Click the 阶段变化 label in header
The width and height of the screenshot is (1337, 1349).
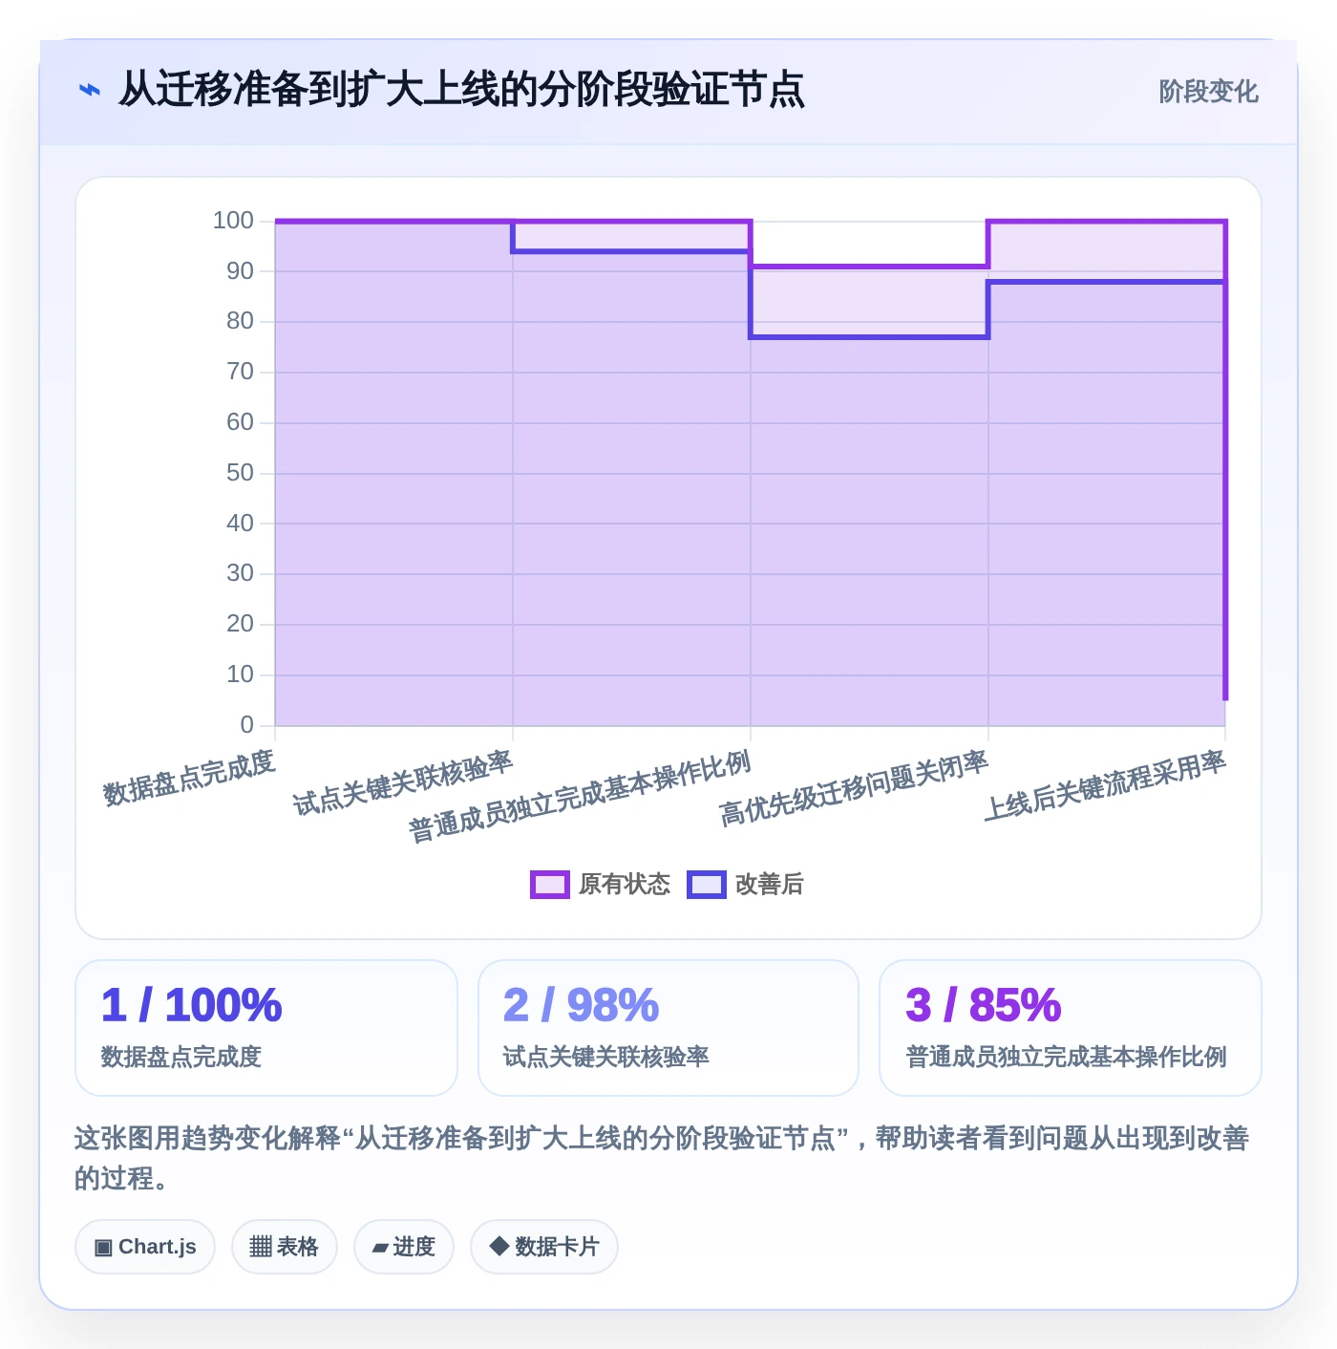(x=1208, y=92)
